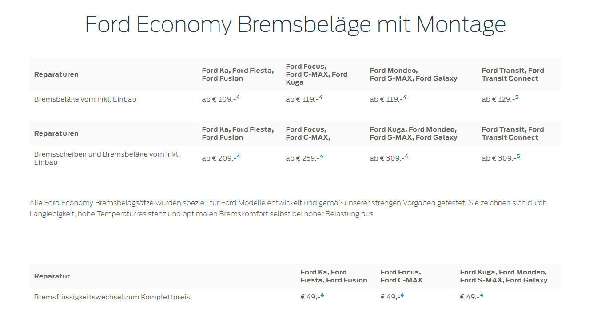Click the Ford Economy Bremsbeläge mit Montage heading
609x329 pixels.
point(295,24)
